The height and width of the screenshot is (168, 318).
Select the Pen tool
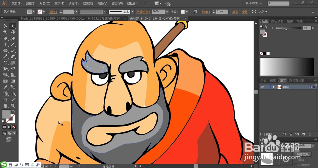[x=5, y=38]
